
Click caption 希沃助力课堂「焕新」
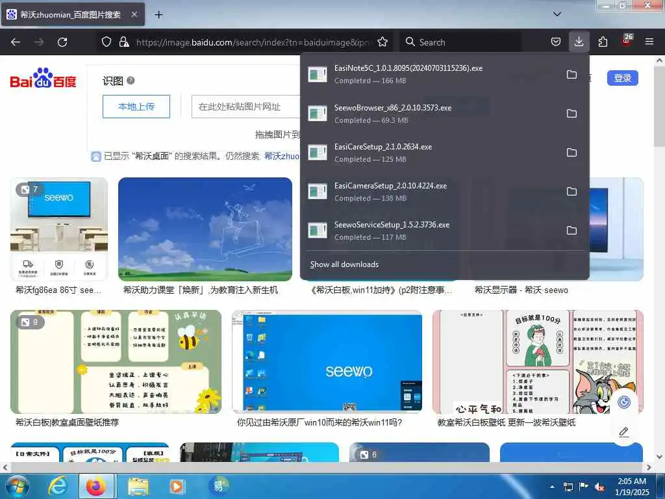pos(201,290)
